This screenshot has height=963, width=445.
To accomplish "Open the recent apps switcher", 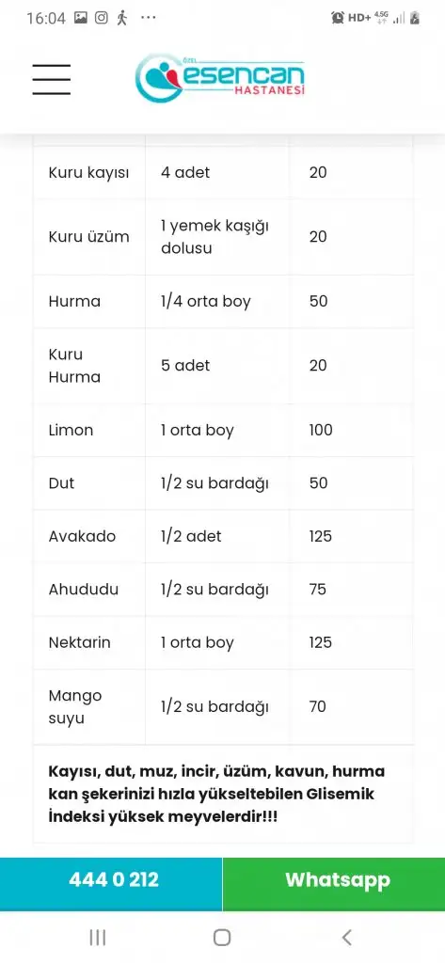I will (x=98, y=938).
